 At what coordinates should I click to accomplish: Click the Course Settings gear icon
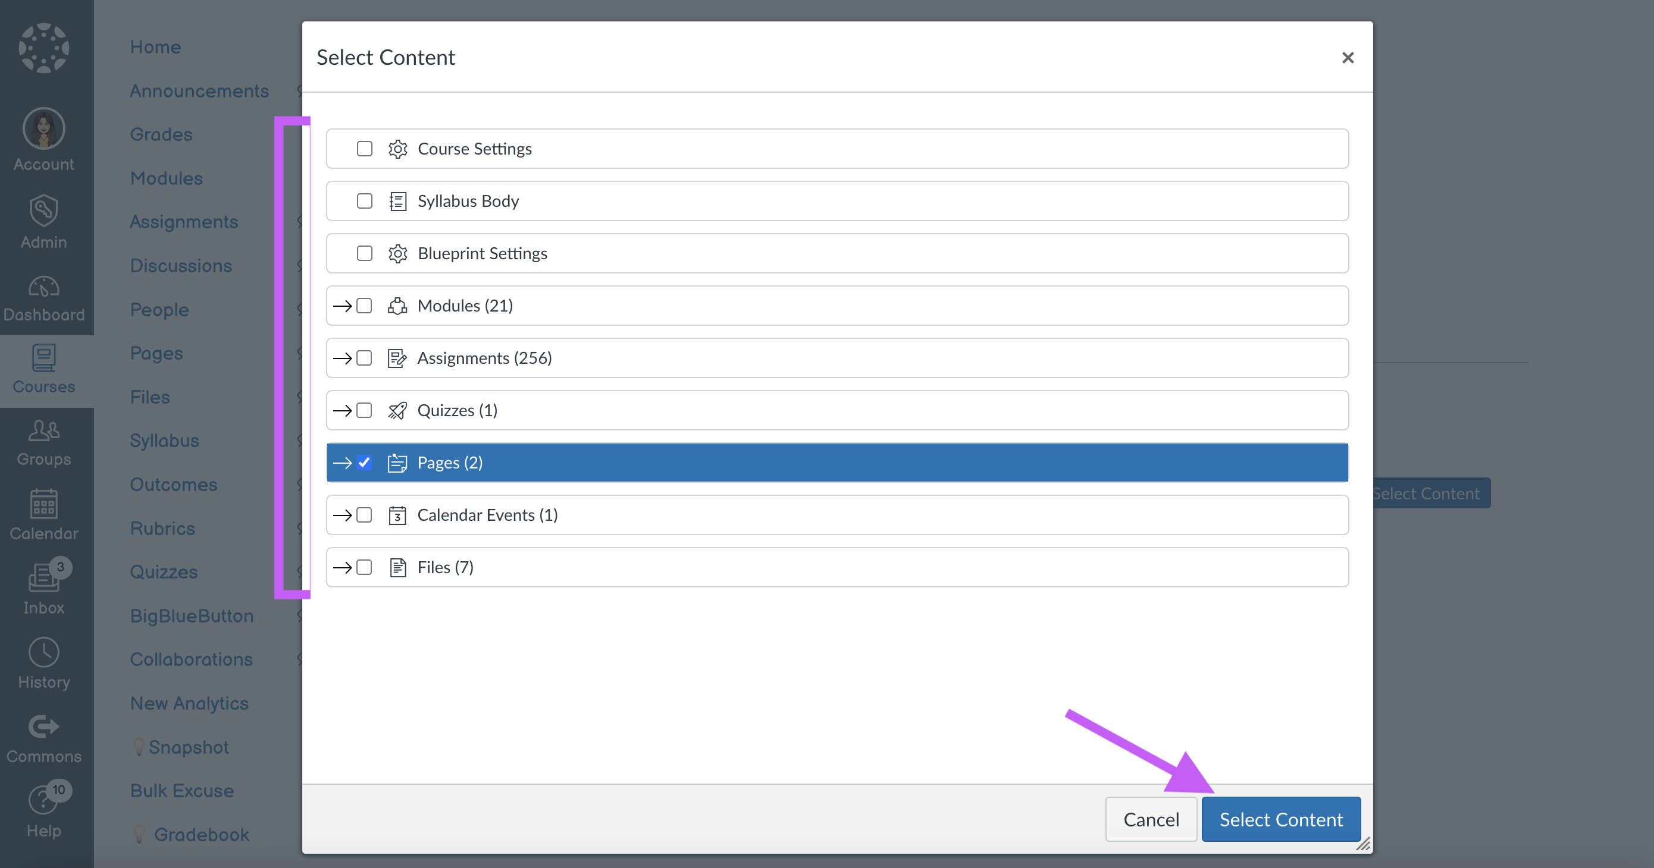[397, 147]
